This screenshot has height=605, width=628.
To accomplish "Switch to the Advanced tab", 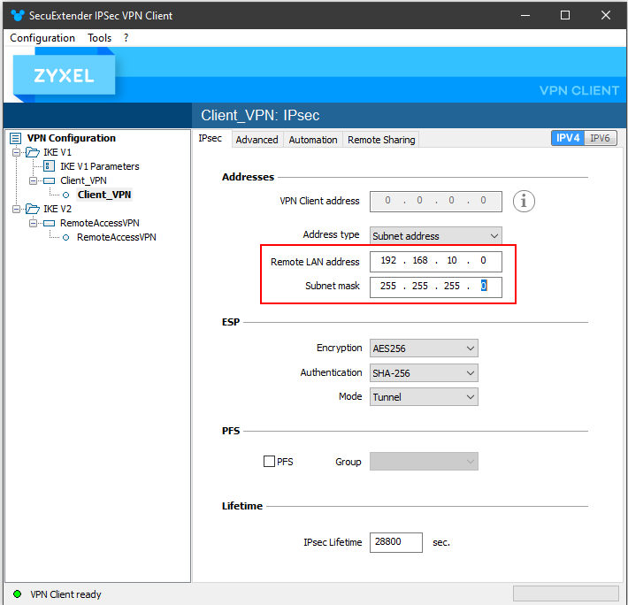I will tap(257, 140).
